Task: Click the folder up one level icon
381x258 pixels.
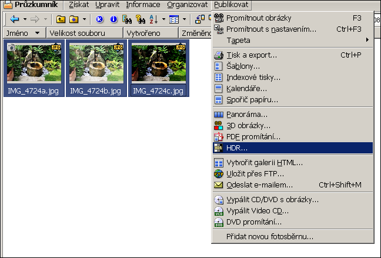Action: (x=61, y=19)
